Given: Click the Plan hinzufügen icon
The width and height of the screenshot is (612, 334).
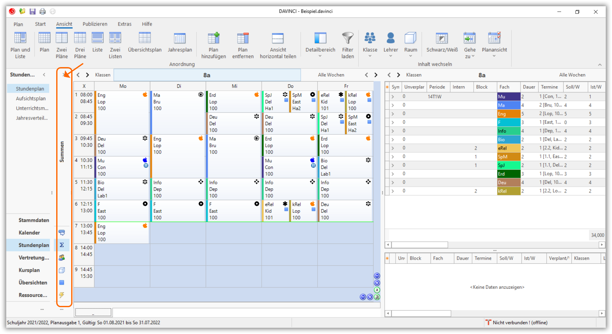Looking at the screenshot, I should tap(214, 38).
